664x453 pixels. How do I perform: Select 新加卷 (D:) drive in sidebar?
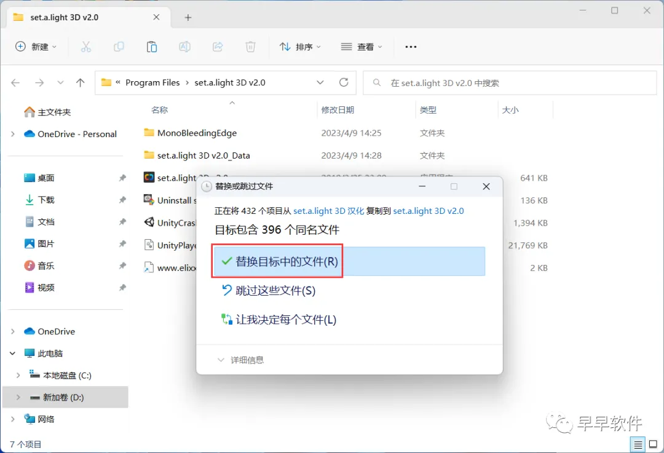[65, 397]
